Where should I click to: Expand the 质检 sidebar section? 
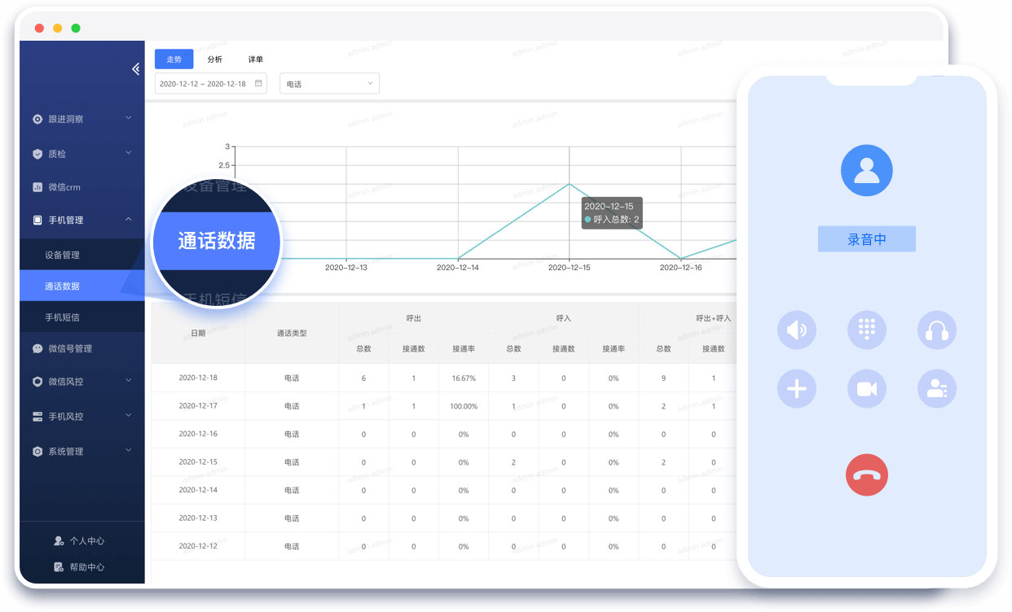click(x=81, y=154)
